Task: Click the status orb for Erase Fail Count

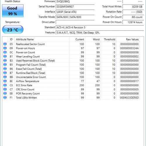Action: (x=5, y=69)
